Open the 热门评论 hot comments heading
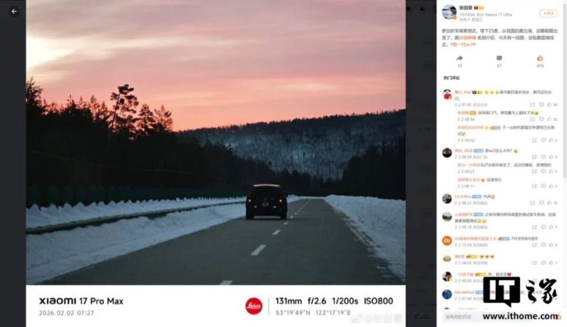567x327 pixels. (x=451, y=78)
